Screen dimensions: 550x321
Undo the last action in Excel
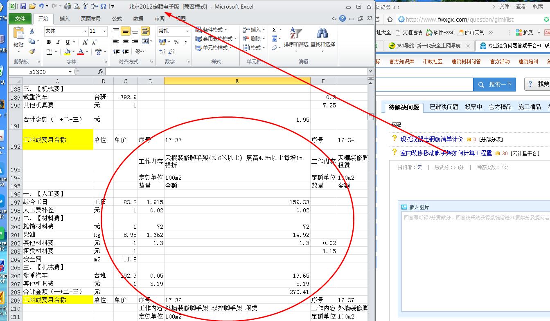pos(41,6)
